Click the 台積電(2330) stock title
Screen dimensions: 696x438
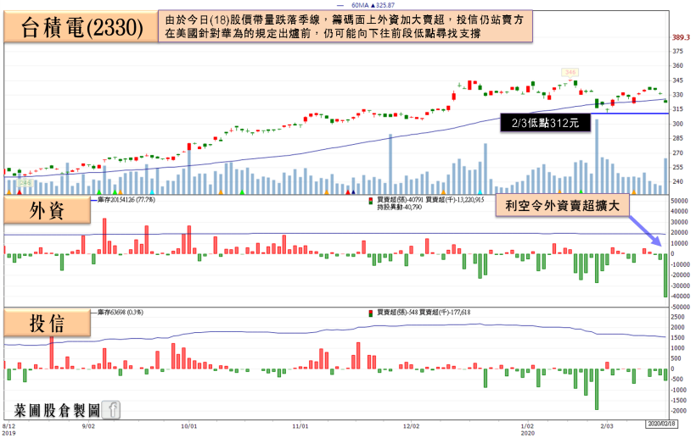click(82, 27)
